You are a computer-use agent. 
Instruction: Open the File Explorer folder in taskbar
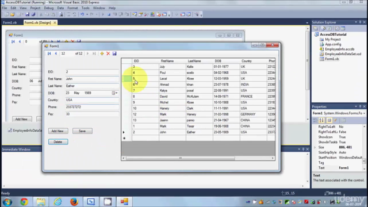(x=41, y=202)
